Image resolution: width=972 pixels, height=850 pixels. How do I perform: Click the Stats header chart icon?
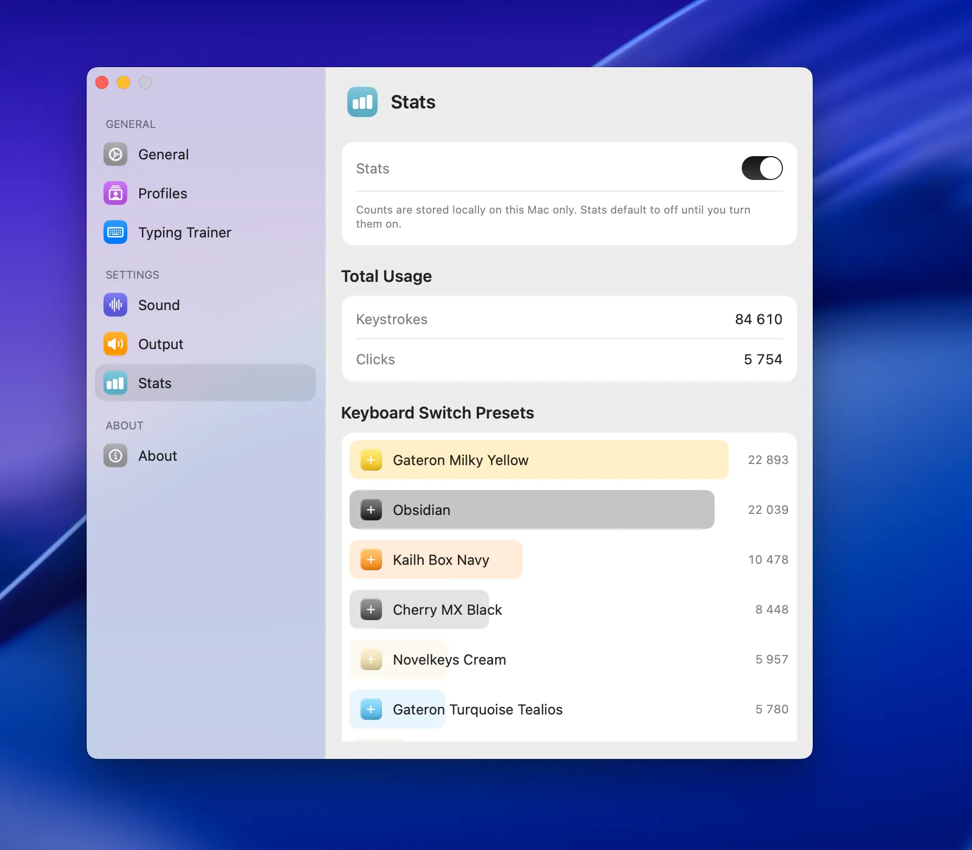(362, 102)
